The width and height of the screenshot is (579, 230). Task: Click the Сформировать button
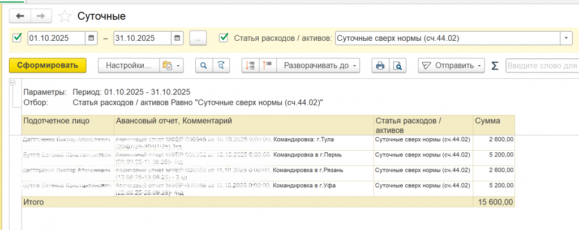(48, 65)
